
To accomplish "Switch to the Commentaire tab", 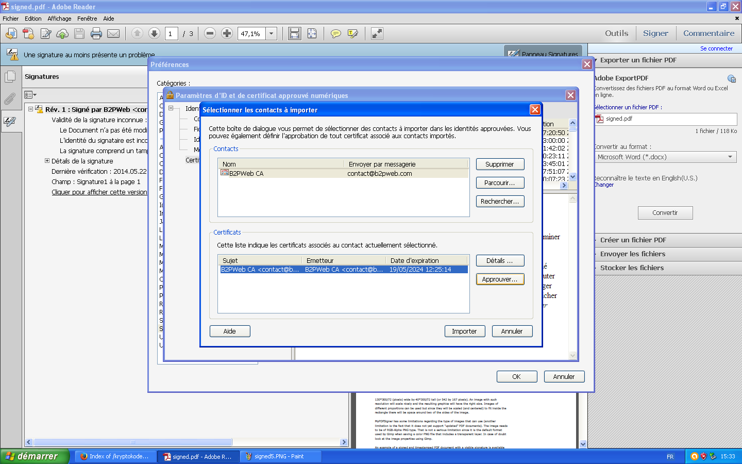I will click(709, 34).
